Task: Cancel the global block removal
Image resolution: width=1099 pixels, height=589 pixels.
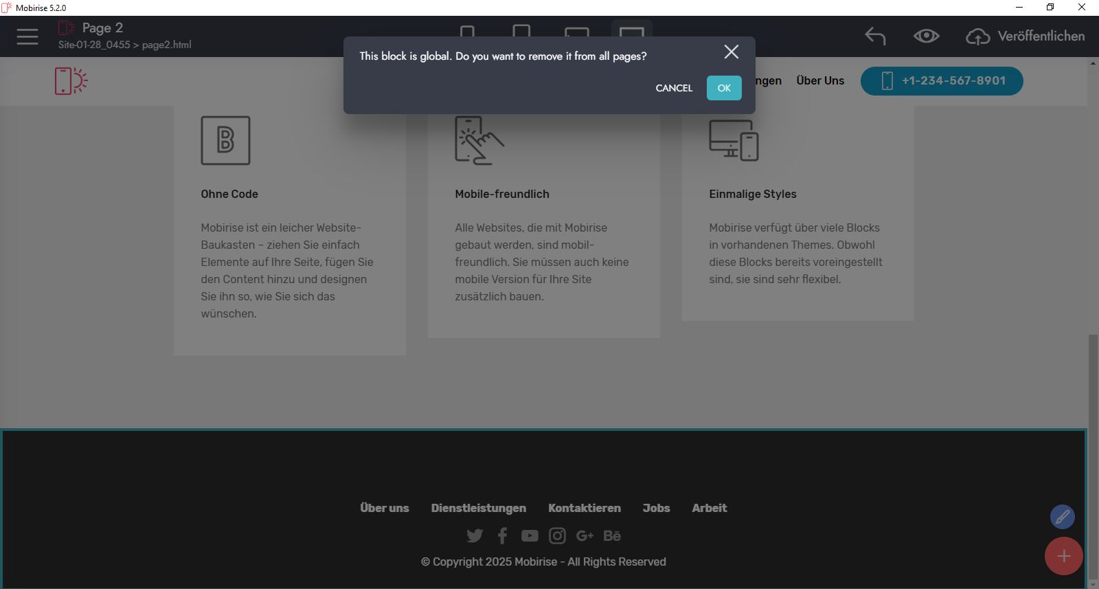Action: 674,88
